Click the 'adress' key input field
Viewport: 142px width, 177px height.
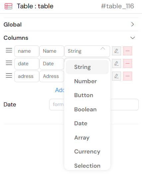pyautogui.click(x=27, y=76)
